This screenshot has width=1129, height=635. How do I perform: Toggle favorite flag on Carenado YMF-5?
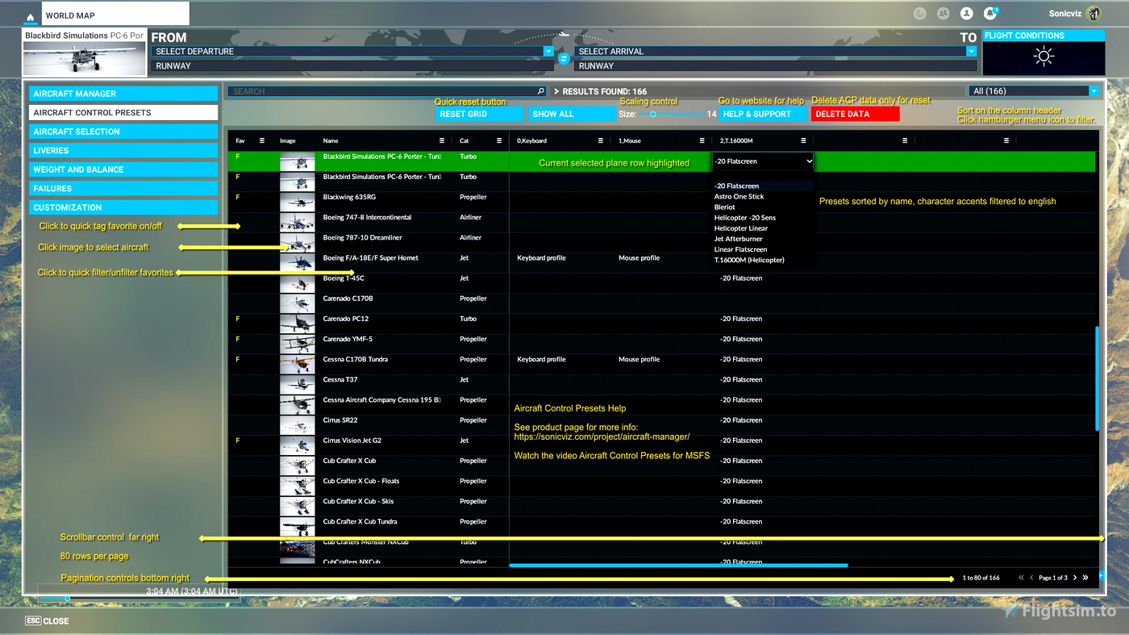[238, 339]
